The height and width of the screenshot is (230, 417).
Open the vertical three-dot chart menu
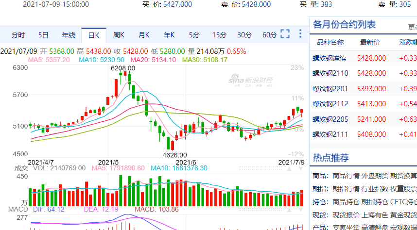[x=300, y=34]
